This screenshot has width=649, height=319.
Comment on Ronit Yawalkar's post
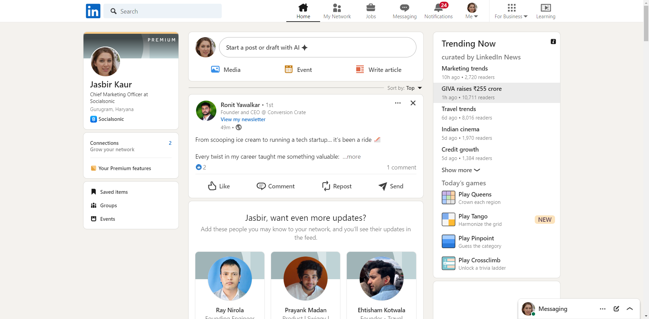275,186
